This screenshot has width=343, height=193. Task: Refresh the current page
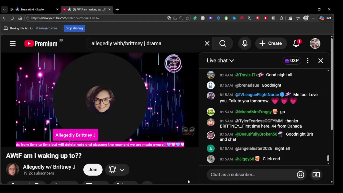point(12,18)
